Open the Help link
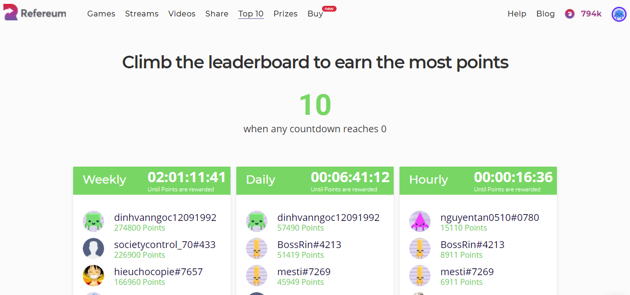This screenshot has width=630, height=295. tap(517, 14)
